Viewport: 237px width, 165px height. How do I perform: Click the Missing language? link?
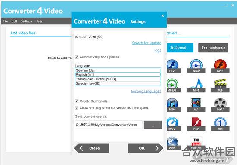[146, 91]
